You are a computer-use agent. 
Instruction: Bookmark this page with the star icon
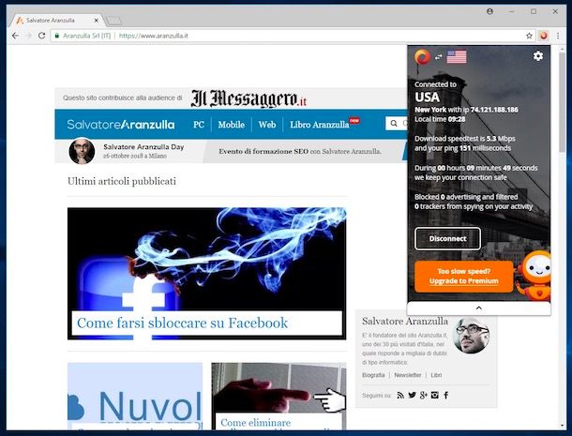(x=529, y=36)
